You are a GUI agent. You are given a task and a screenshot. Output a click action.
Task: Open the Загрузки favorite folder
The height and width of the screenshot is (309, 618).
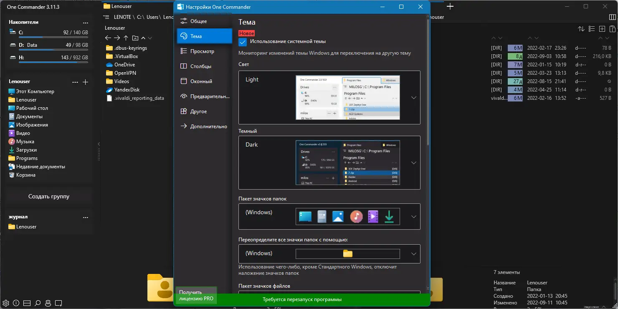pyautogui.click(x=23, y=150)
